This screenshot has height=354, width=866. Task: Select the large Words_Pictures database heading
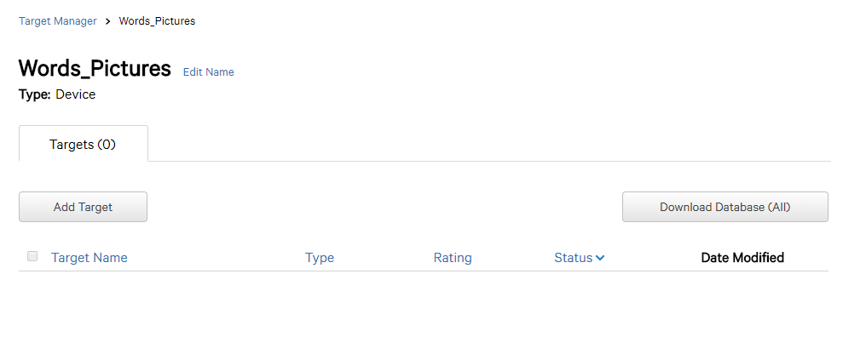click(x=95, y=68)
